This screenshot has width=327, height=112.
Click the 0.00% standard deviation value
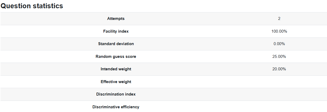point(279,44)
